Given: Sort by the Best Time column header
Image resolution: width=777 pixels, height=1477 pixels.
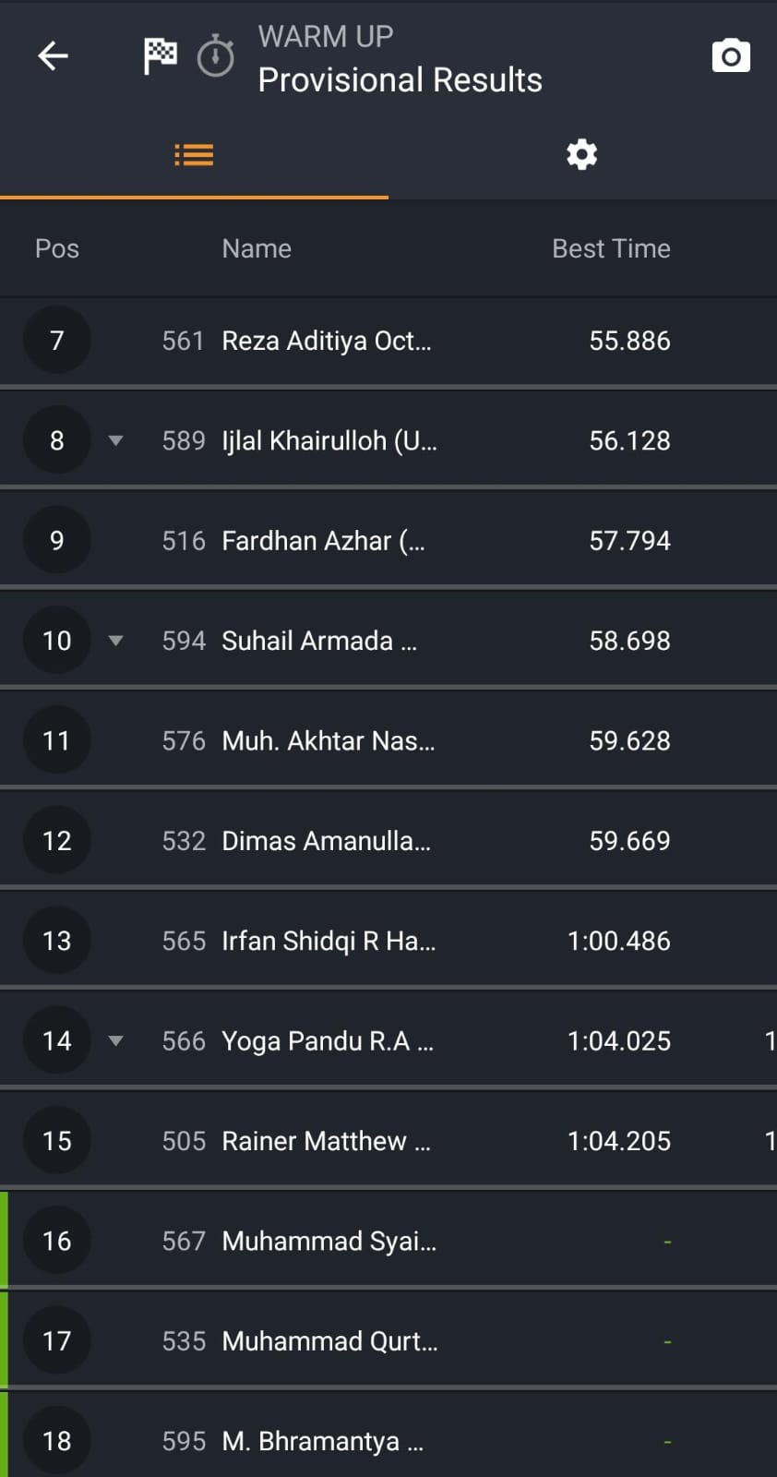Looking at the screenshot, I should pyautogui.click(x=611, y=248).
